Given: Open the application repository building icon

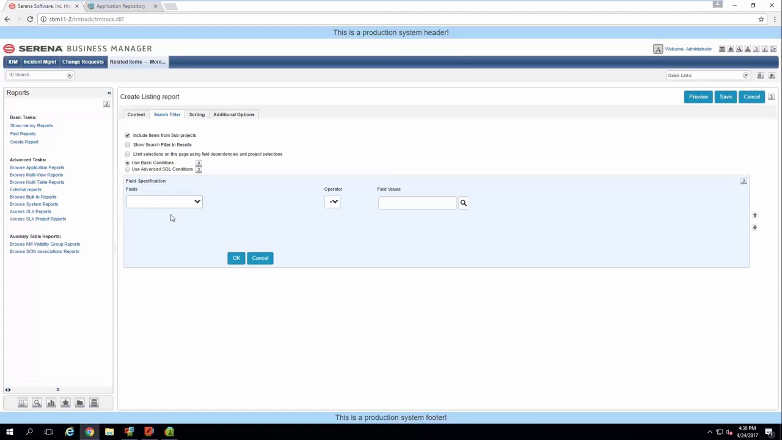Looking at the screenshot, I should pyautogui.click(x=722, y=49).
